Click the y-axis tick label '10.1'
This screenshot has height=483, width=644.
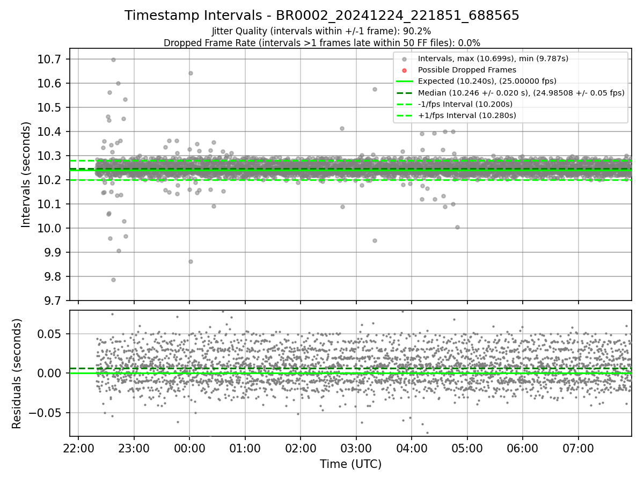pyautogui.click(x=49, y=204)
